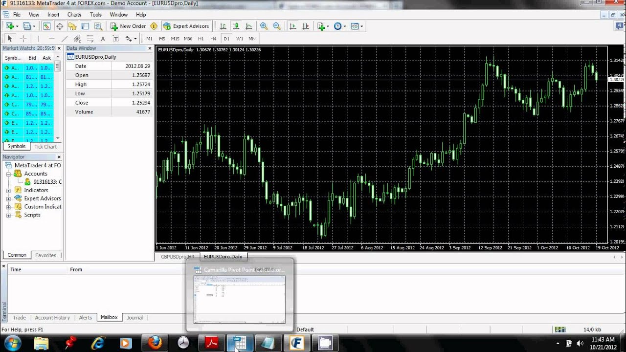Screen dimensions: 626x352
Task: Select the Text tool (A)
Action: click(103, 39)
